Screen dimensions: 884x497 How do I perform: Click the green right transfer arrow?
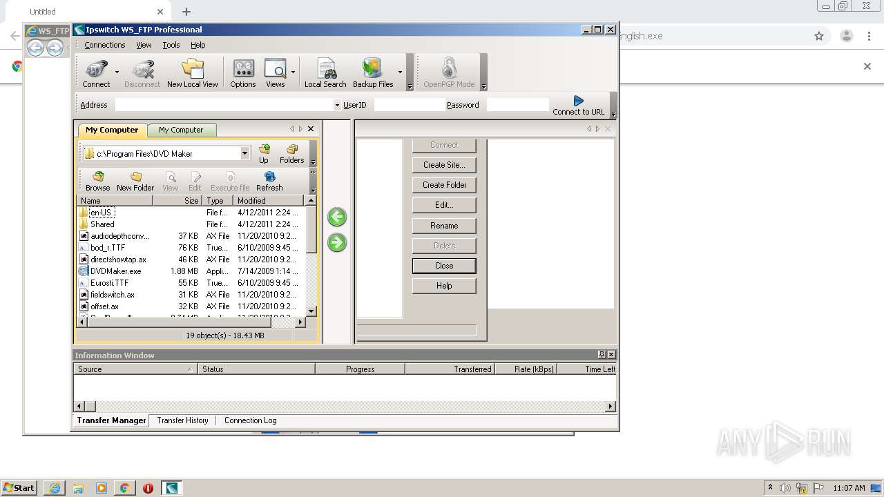(337, 242)
